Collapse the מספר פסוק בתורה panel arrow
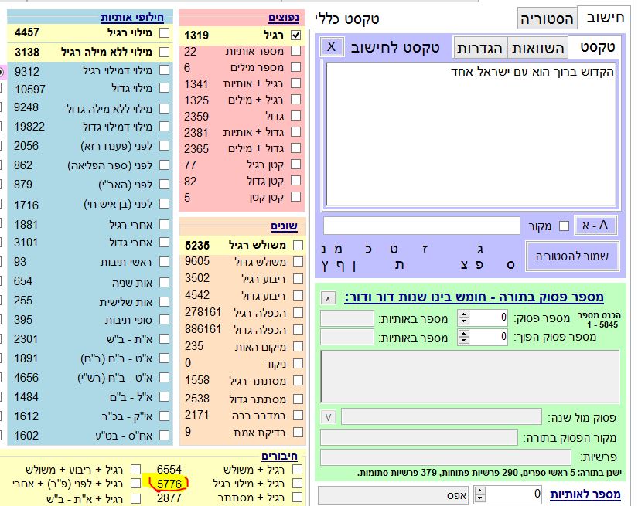 pos(328,298)
